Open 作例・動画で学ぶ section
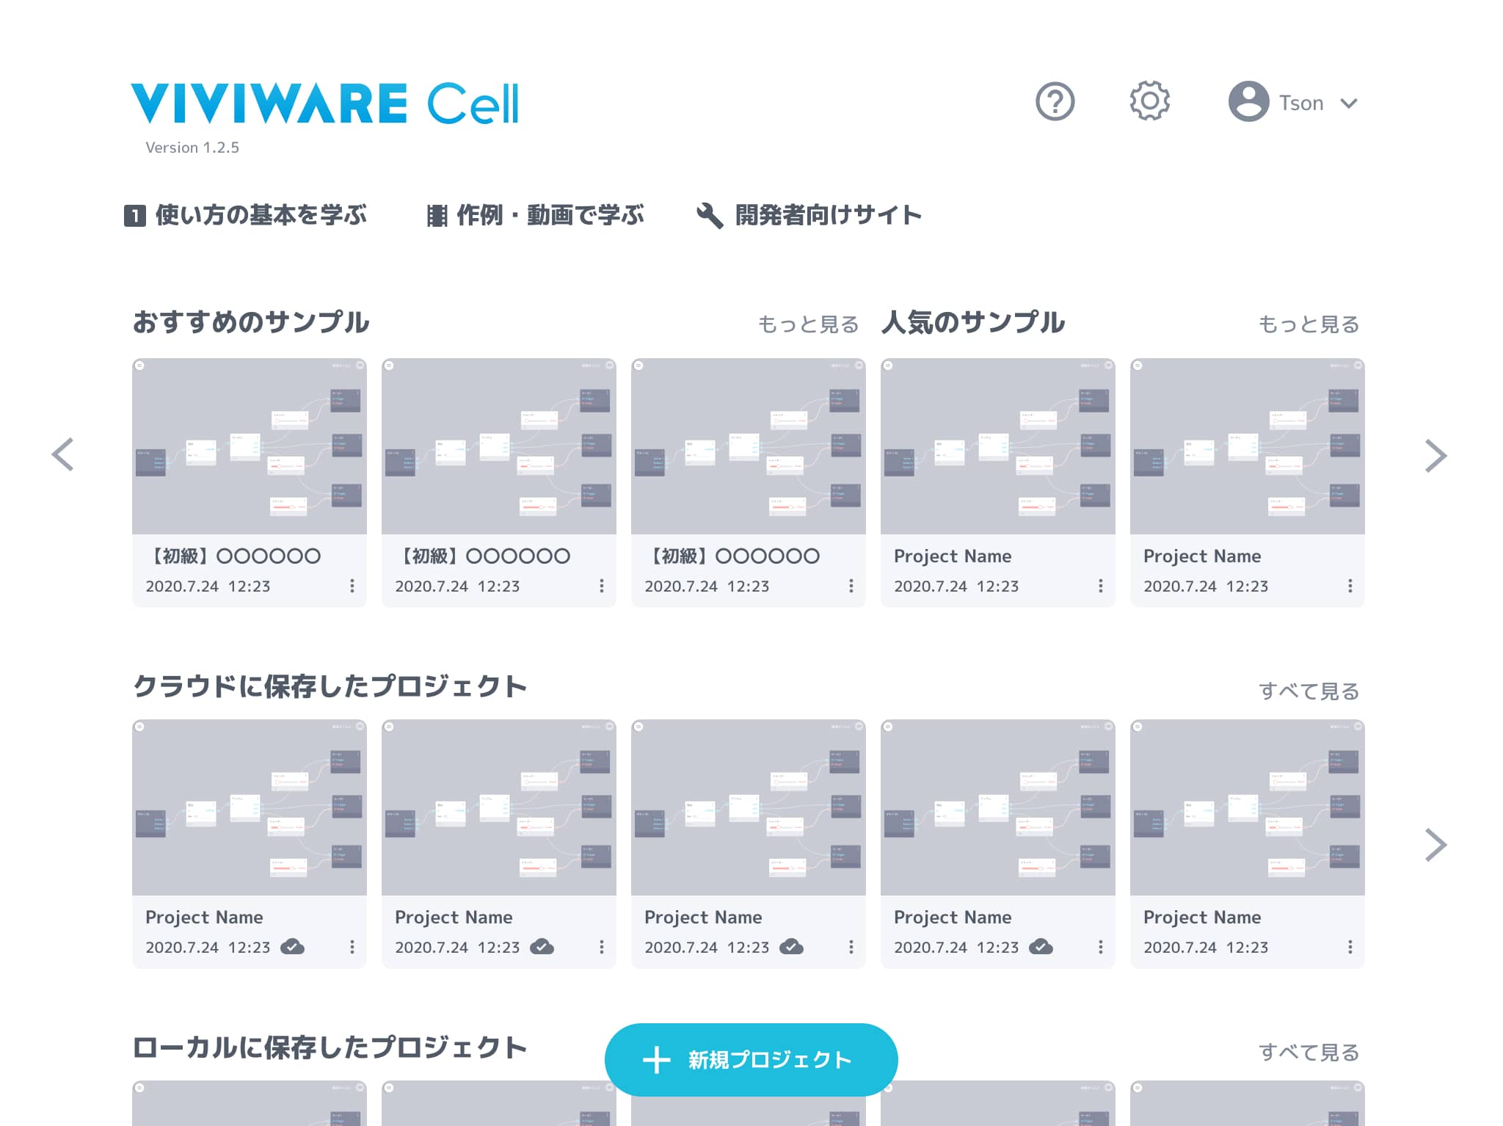Viewport: 1503px width, 1126px height. (x=536, y=215)
